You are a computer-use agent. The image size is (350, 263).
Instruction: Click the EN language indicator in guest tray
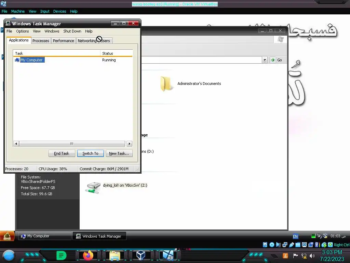tap(295, 236)
